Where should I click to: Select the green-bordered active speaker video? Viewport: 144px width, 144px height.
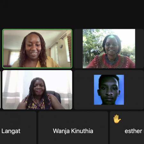(x=37, y=49)
